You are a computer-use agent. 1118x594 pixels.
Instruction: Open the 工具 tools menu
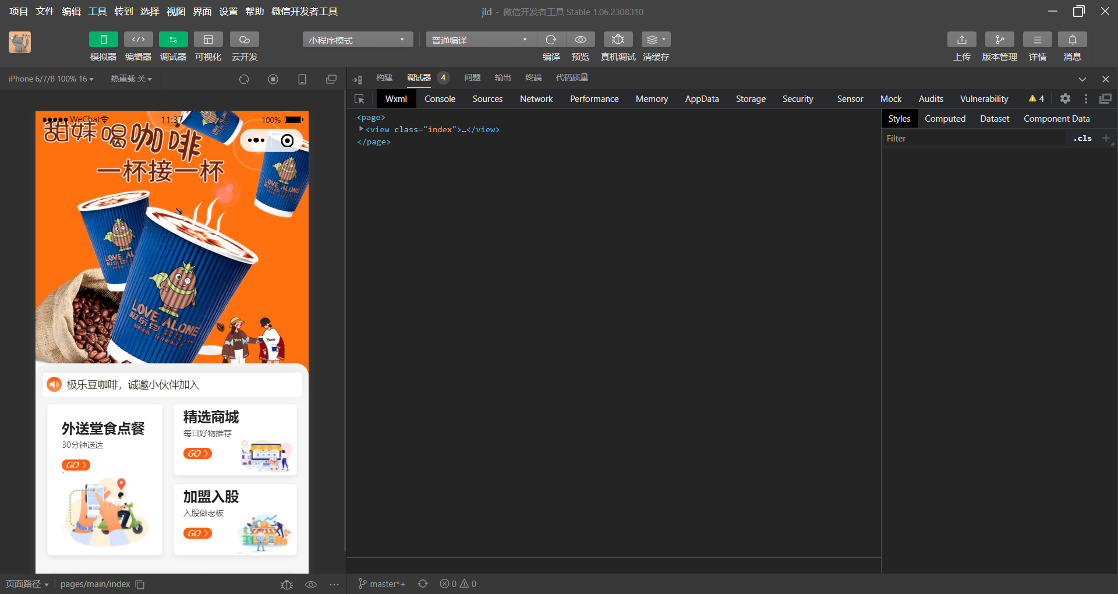pos(97,12)
